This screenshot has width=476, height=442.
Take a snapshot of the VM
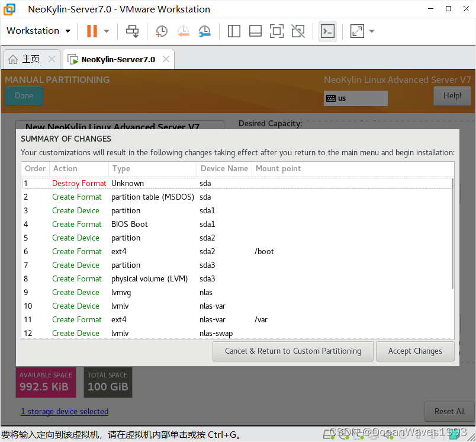(x=161, y=31)
